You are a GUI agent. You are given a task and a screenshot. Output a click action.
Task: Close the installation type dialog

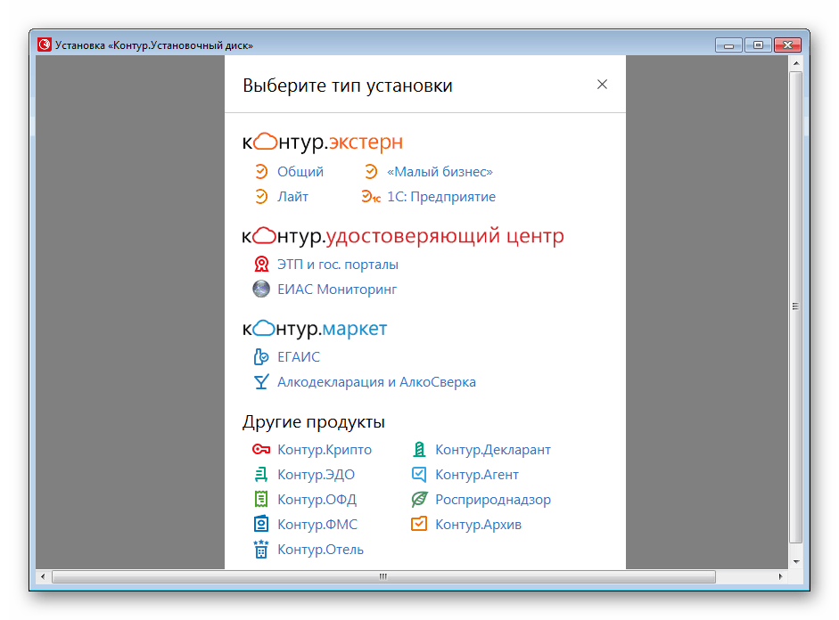coord(602,85)
